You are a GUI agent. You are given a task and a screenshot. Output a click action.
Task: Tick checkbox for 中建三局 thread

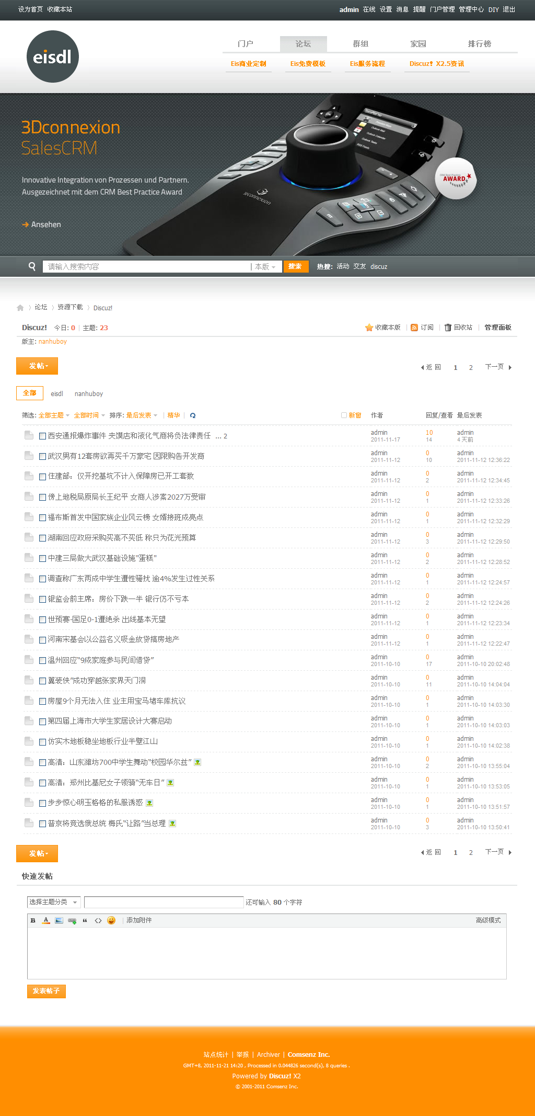[43, 558]
